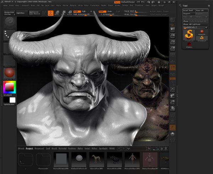Click the Frame icon on right shelf

click(x=173, y=89)
